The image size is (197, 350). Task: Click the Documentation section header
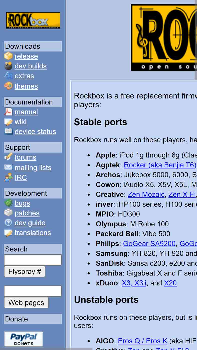[33, 102]
